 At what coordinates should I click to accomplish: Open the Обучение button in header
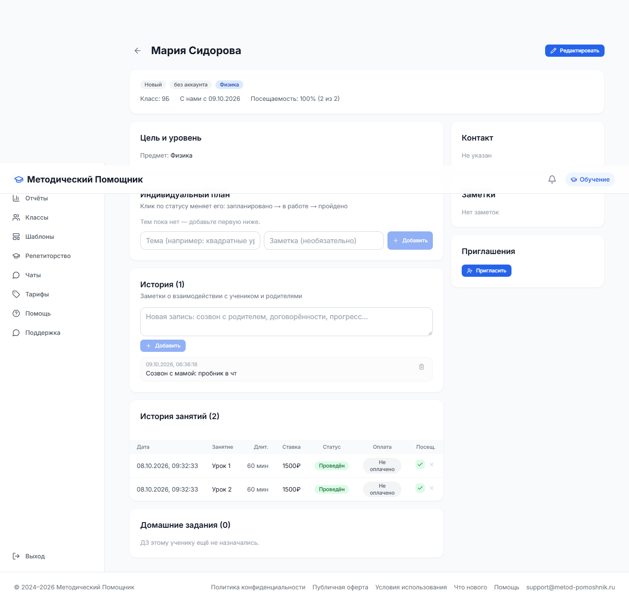[590, 179]
